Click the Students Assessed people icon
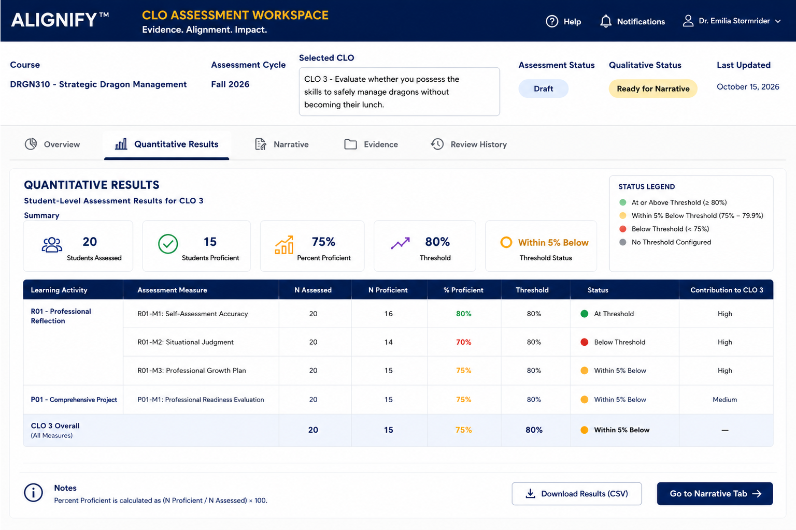The width and height of the screenshot is (796, 530). 52,245
